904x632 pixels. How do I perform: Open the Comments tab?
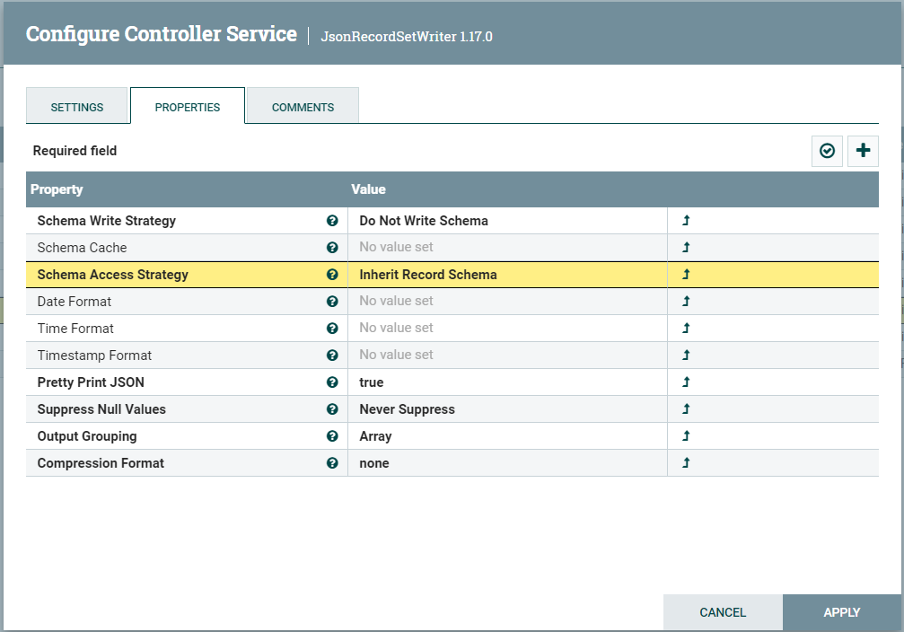(302, 105)
